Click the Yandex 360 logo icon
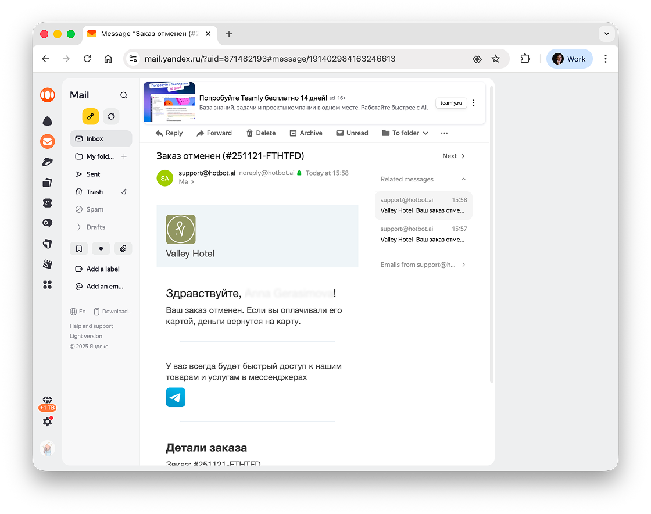651x514 pixels. (x=47, y=95)
